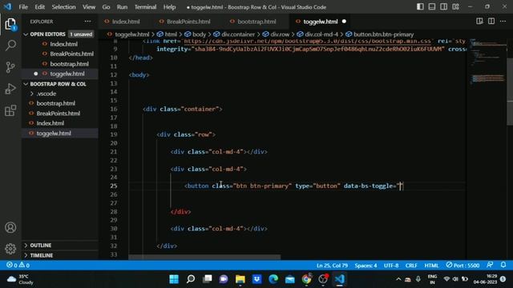Switch to the bootstrap.html tab
This screenshot has height=288, width=513.
[256, 22]
